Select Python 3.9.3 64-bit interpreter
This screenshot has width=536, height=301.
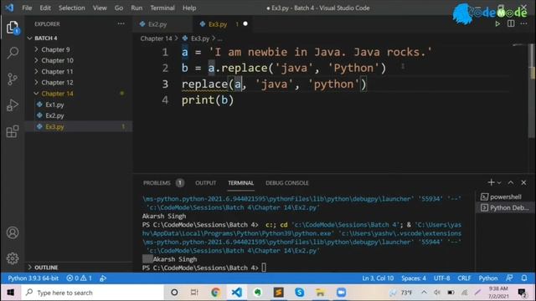33,278
